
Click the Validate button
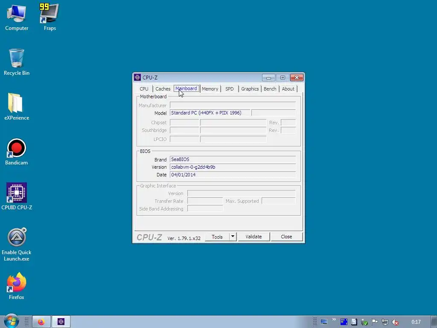coord(253,237)
